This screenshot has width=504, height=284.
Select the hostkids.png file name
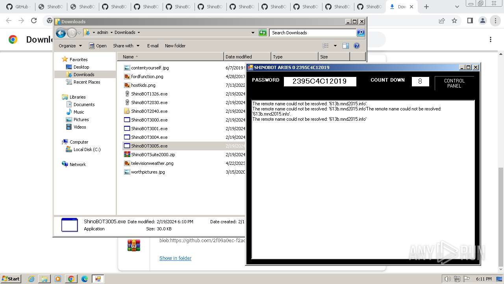click(143, 85)
